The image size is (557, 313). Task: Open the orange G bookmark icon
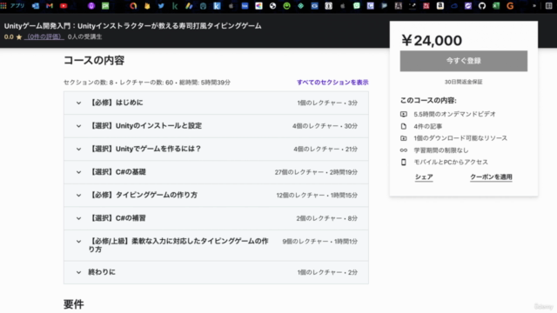(510, 6)
